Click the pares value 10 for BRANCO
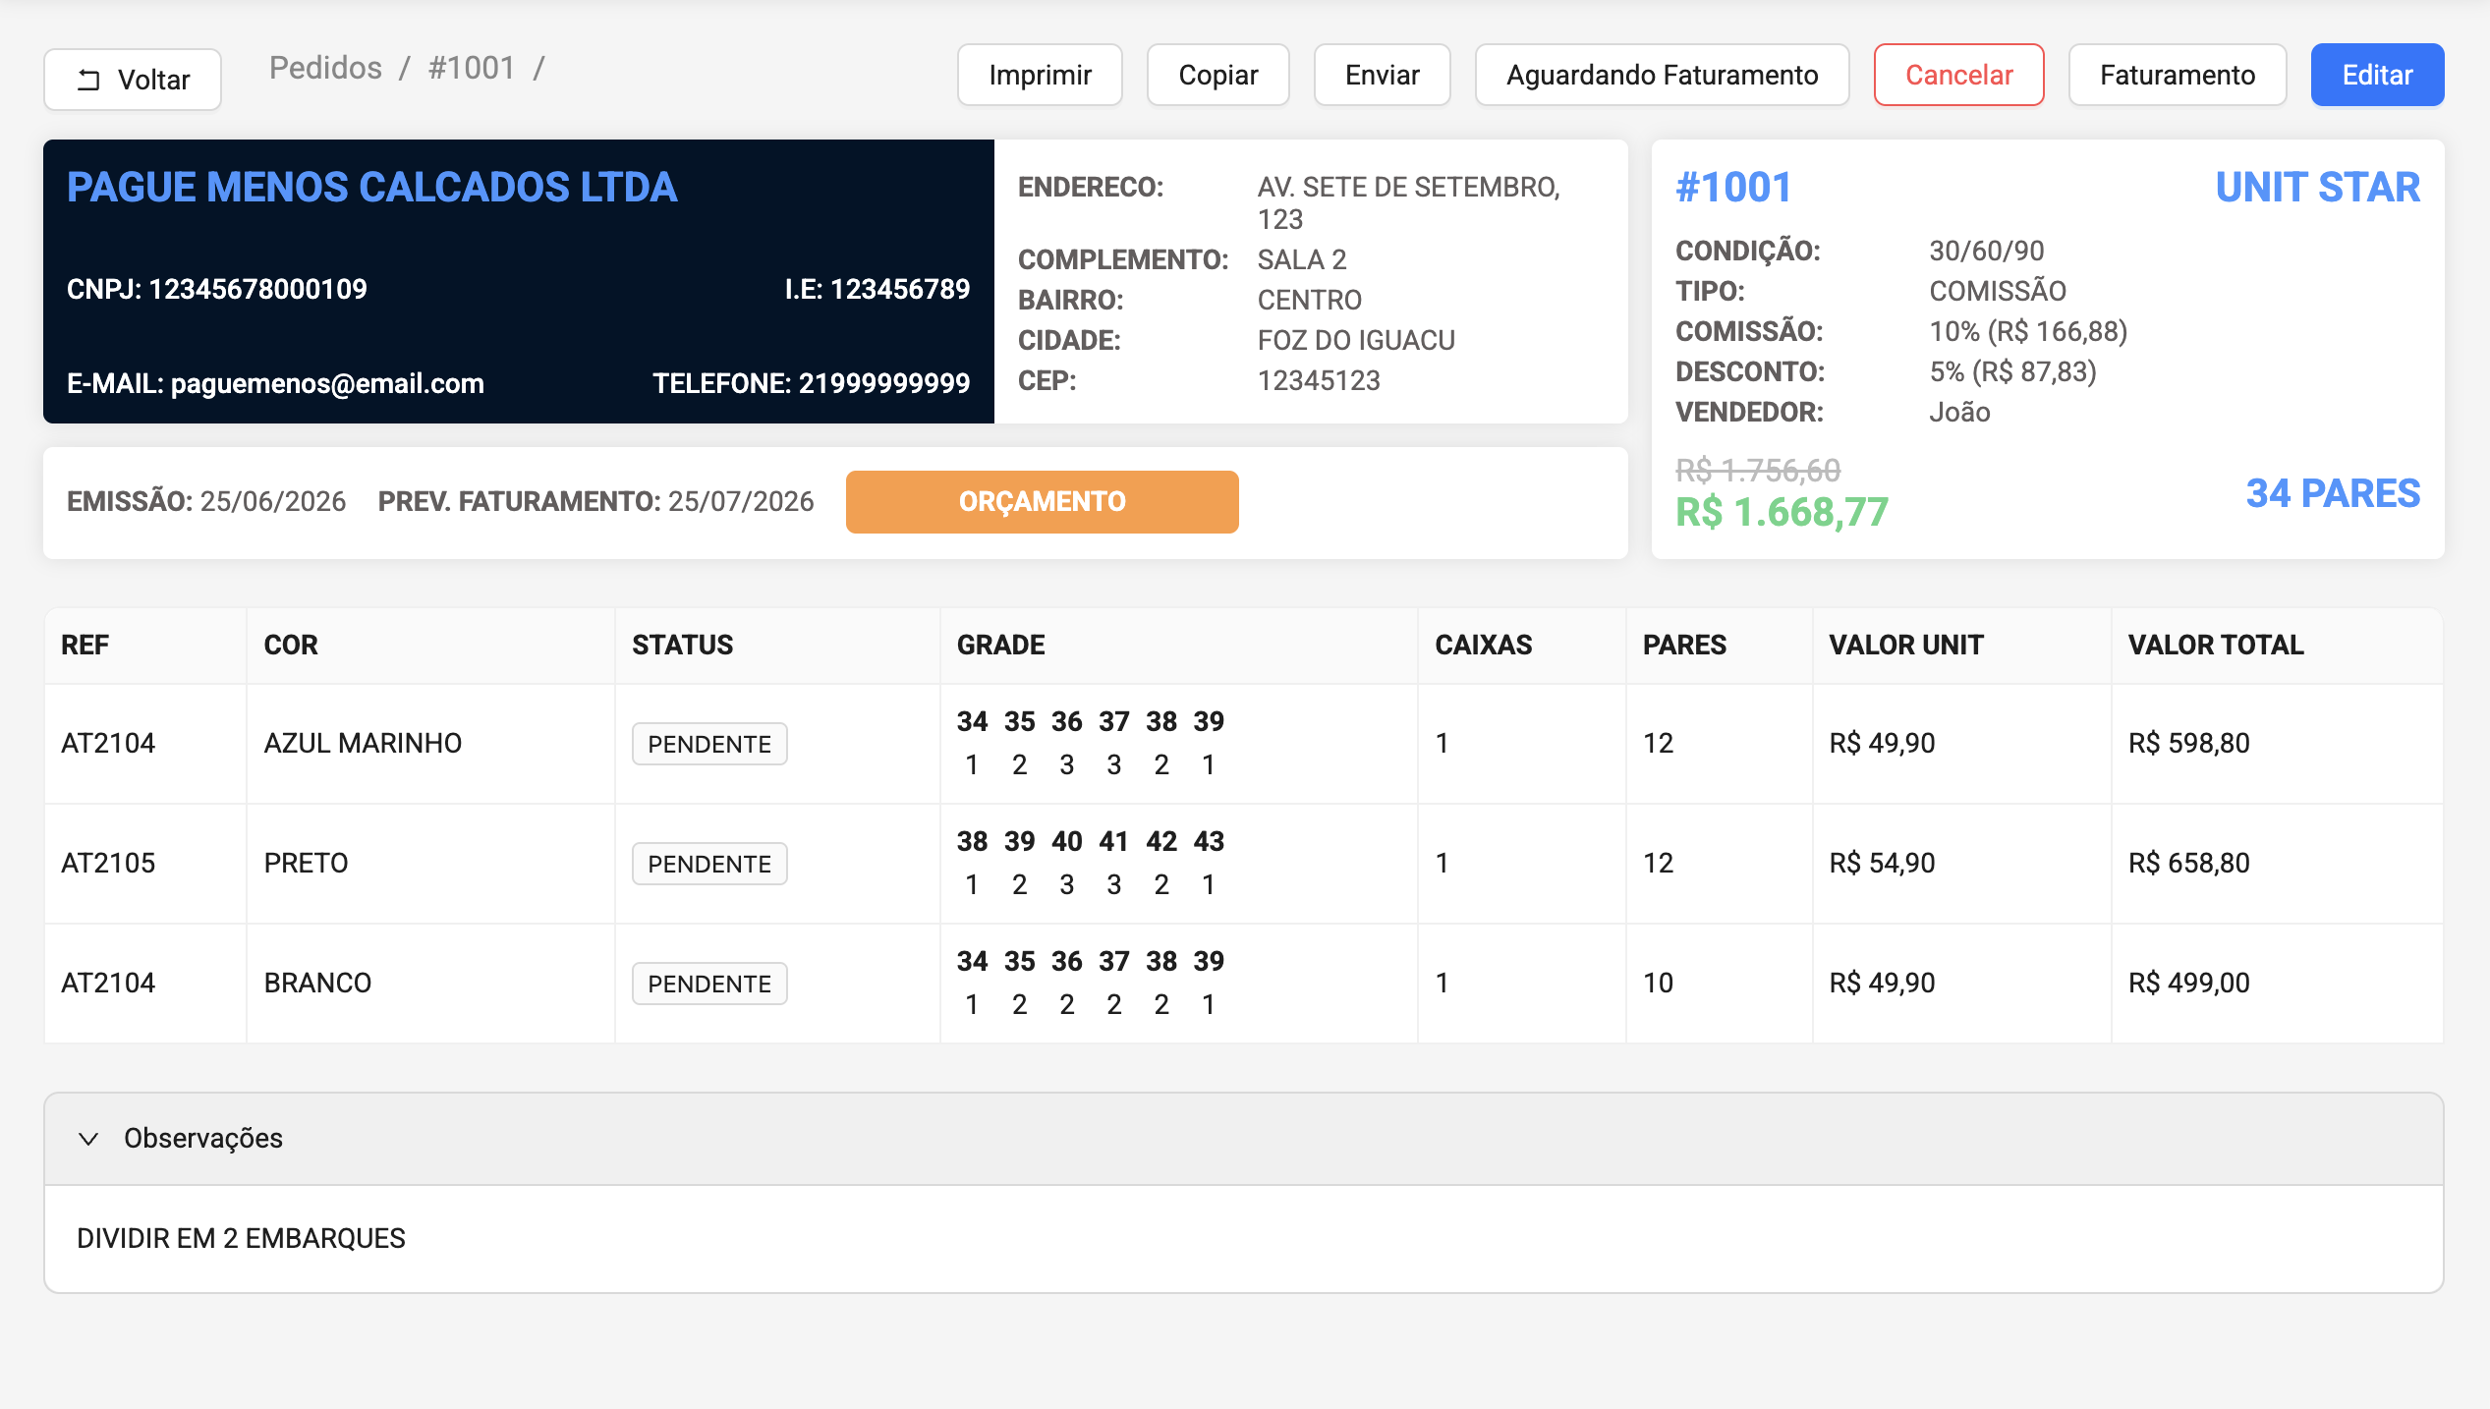 (x=1658, y=983)
